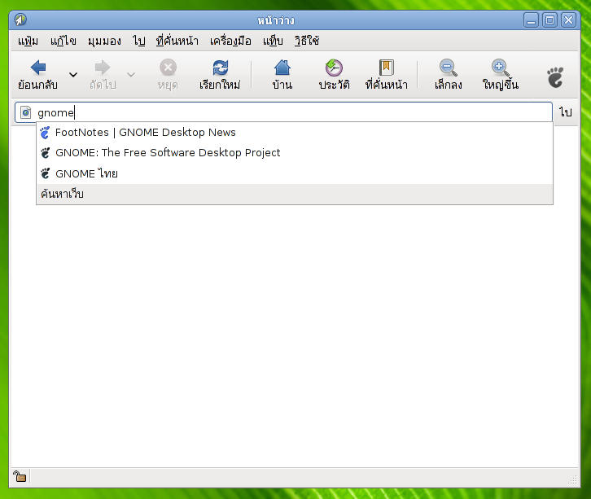Close the browser window
This screenshot has width=591, height=499.
[x=568, y=20]
